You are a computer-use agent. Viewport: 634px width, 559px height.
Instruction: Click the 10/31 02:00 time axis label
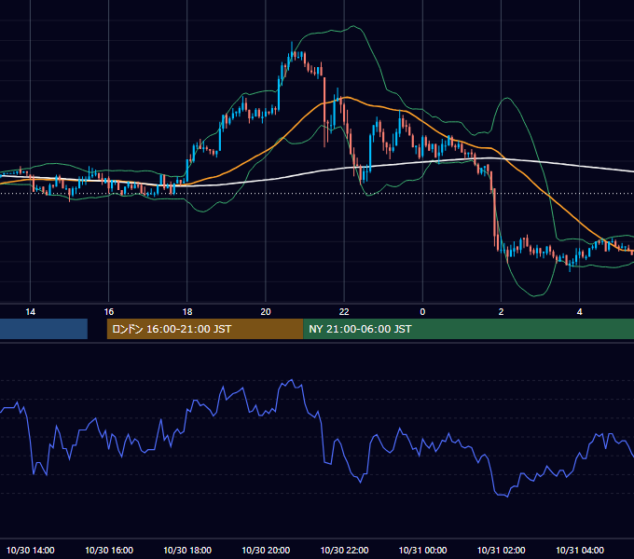501,550
